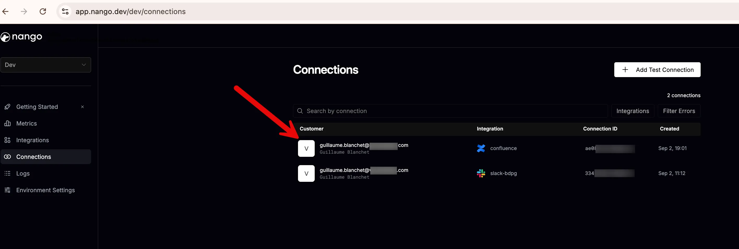739x249 pixels.
Task: Reload the page with refresh icon
Action: (43, 11)
